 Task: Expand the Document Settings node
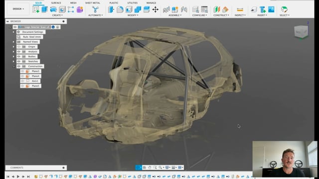pos(13,32)
